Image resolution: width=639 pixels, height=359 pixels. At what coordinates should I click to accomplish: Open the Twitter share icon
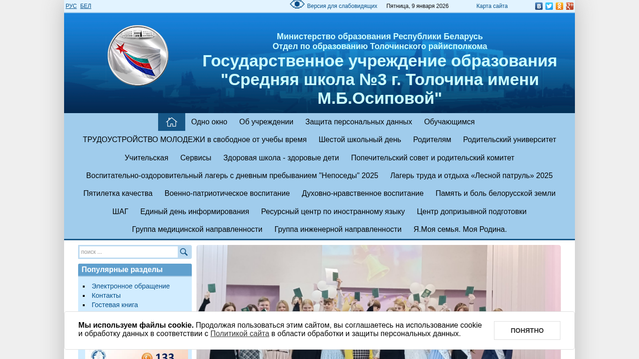549,6
